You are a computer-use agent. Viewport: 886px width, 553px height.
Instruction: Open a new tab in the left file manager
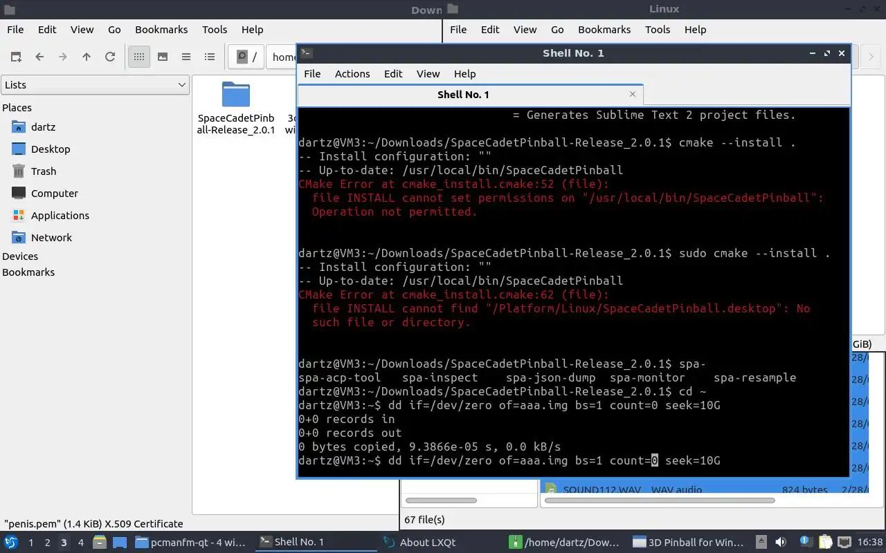(16, 57)
